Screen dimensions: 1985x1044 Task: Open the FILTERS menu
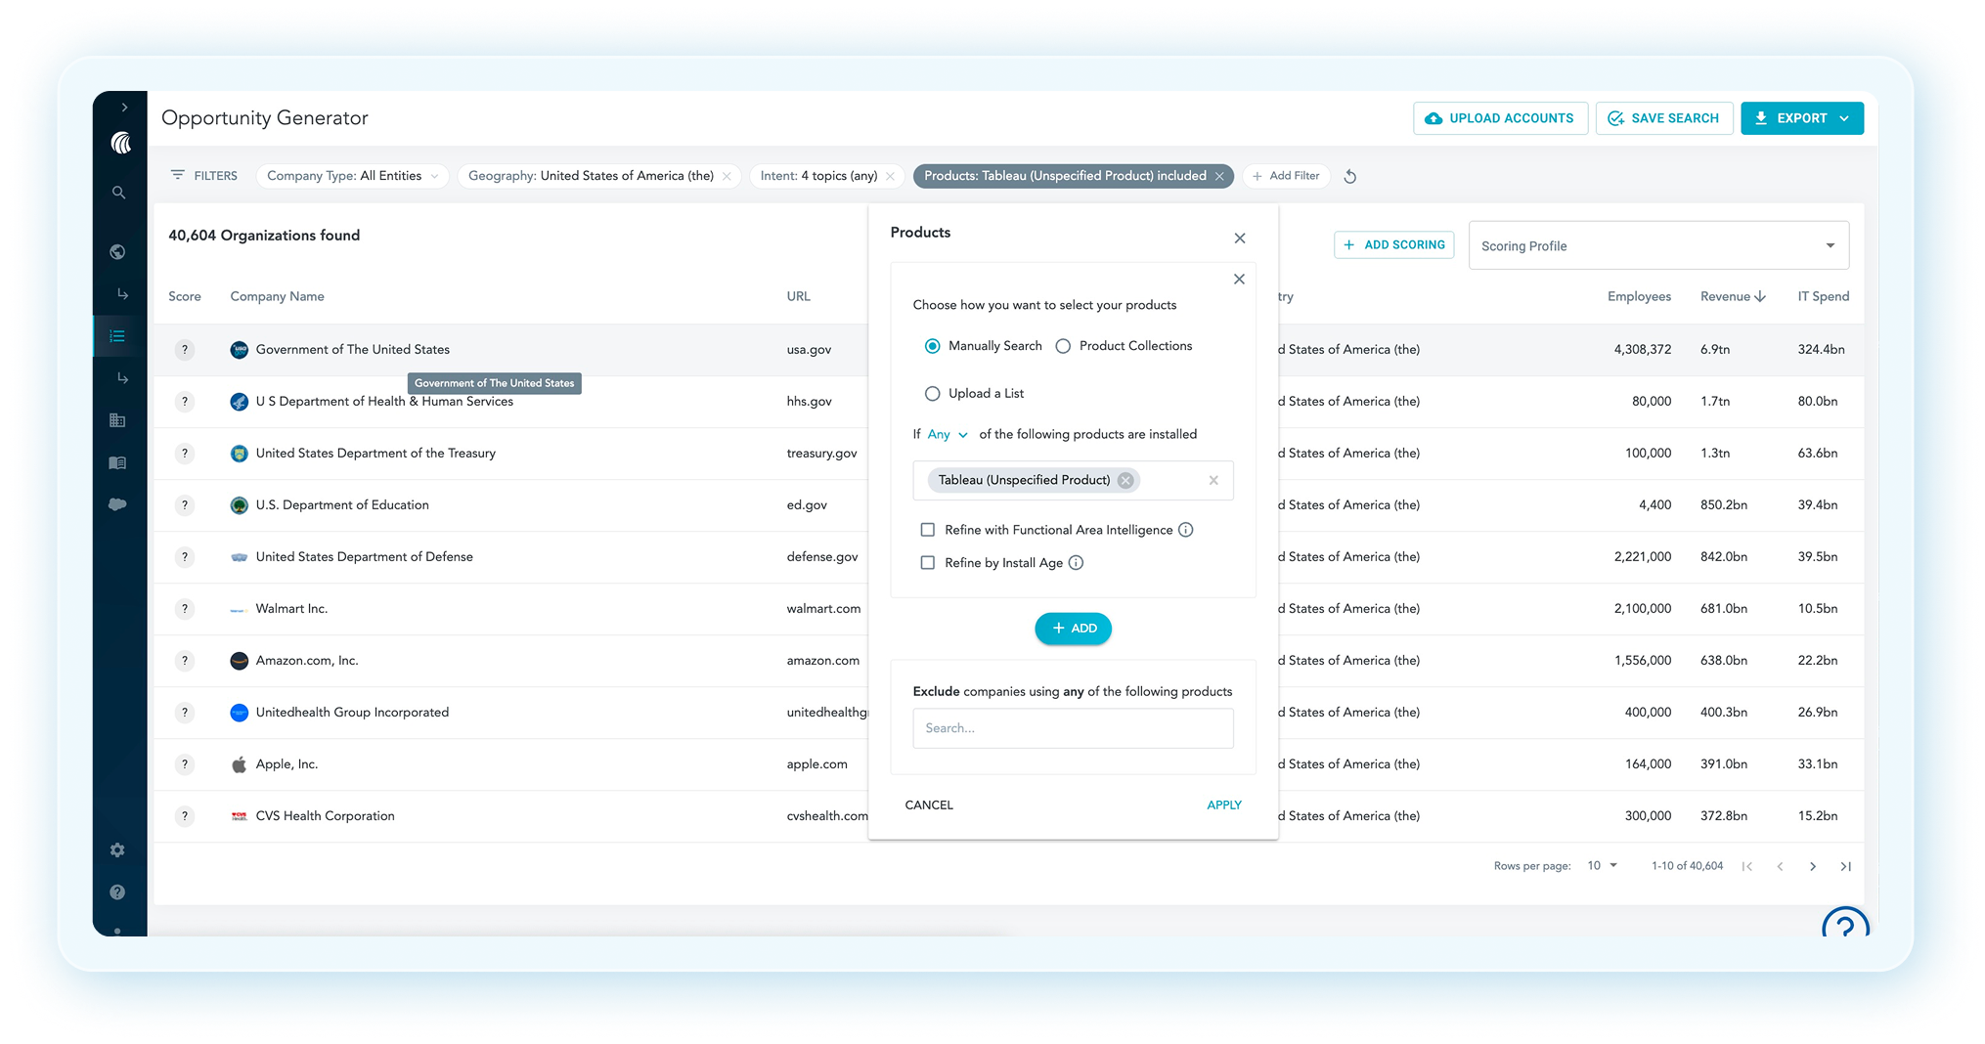point(204,176)
